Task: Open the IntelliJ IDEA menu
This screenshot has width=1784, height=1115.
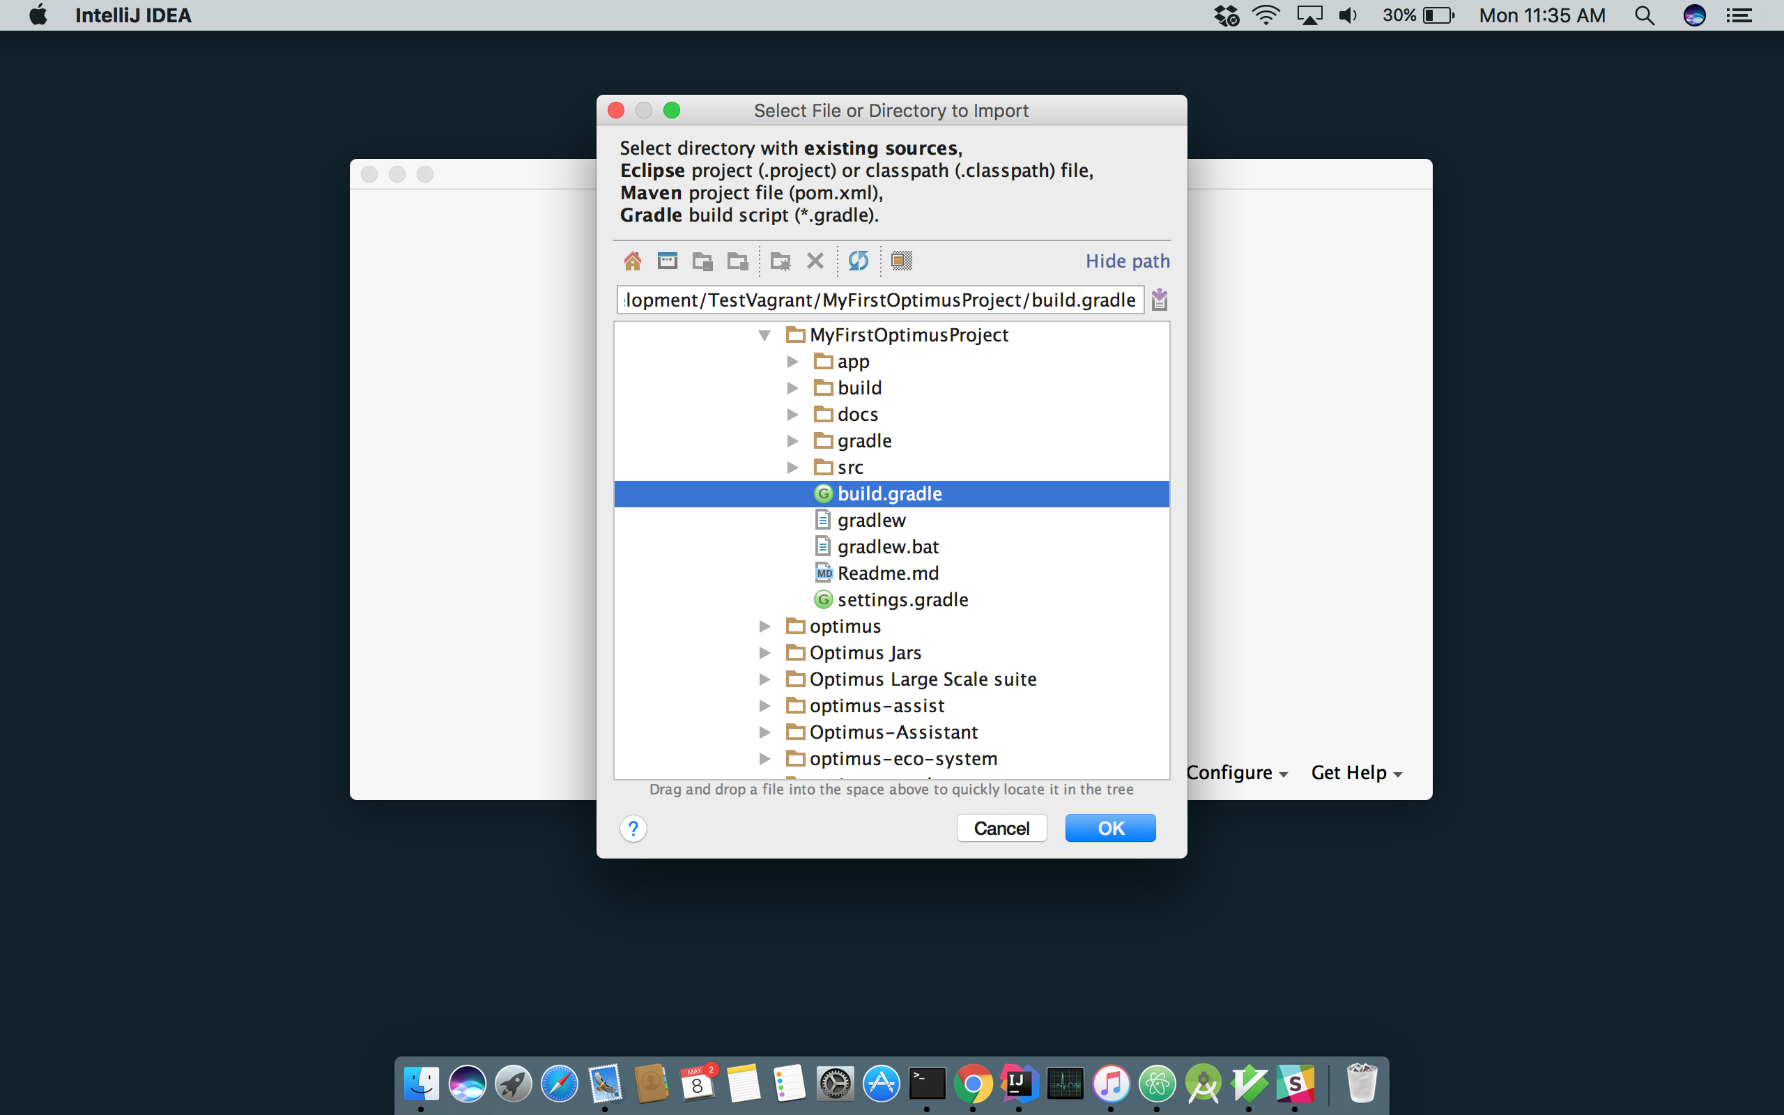Action: [132, 15]
